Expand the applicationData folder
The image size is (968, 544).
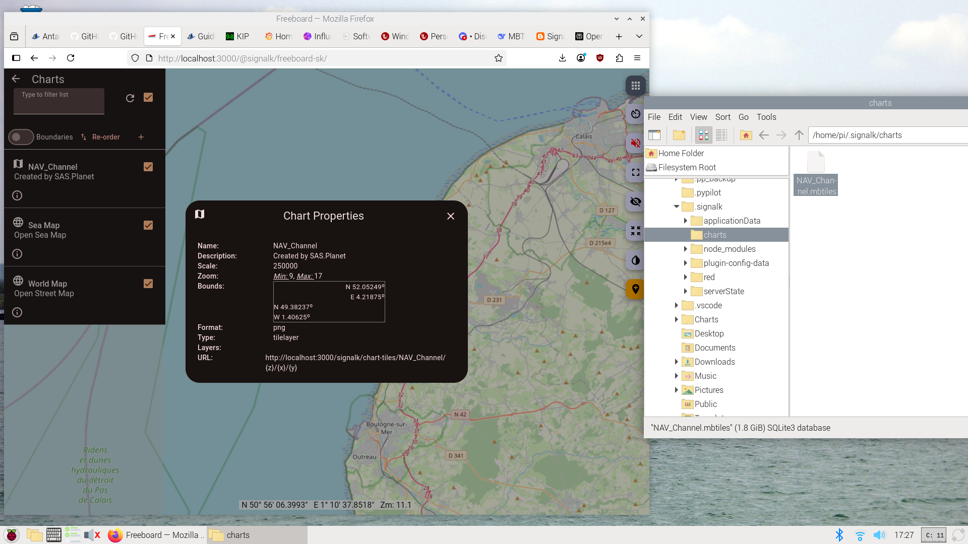point(685,221)
